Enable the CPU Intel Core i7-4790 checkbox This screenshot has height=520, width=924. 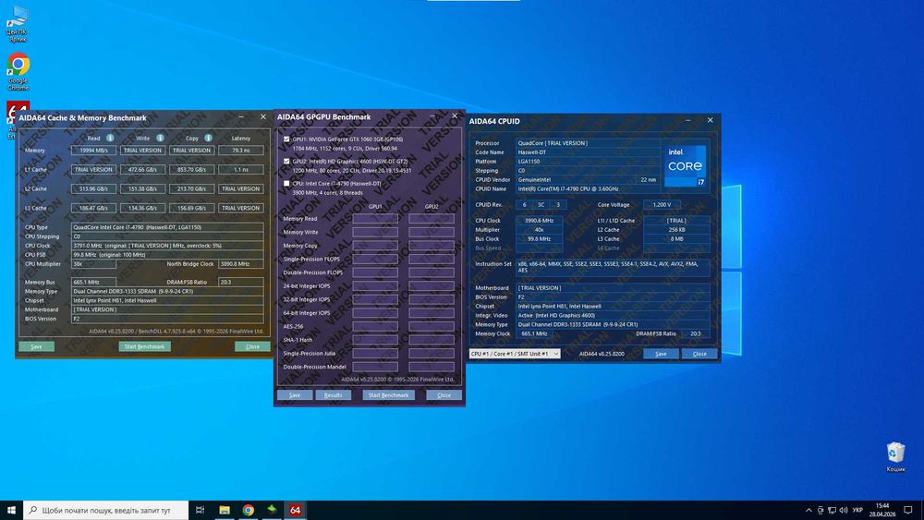286,184
